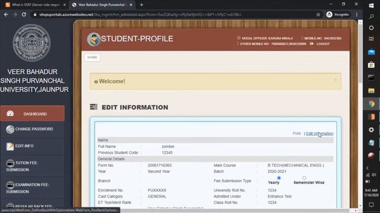Expand hidden system tray icons
The height and width of the screenshot is (213, 380).
[x=368, y=168]
